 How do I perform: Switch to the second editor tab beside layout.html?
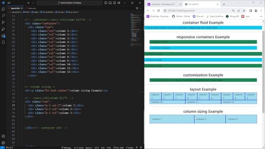click(31, 8)
